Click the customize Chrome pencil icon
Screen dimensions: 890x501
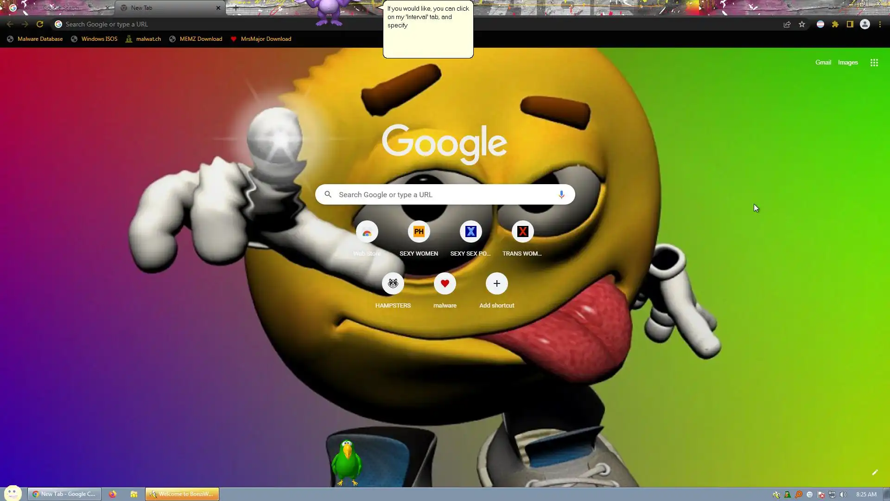875,472
